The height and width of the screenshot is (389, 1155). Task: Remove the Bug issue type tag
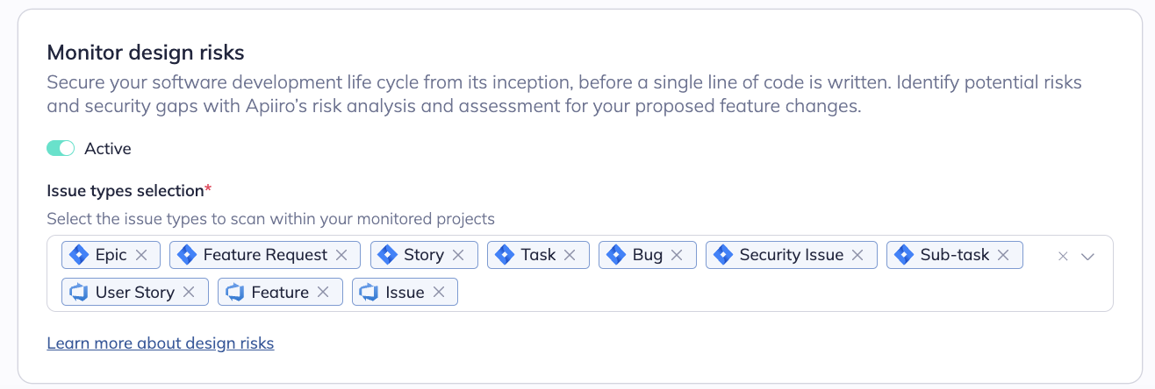pyautogui.click(x=678, y=255)
